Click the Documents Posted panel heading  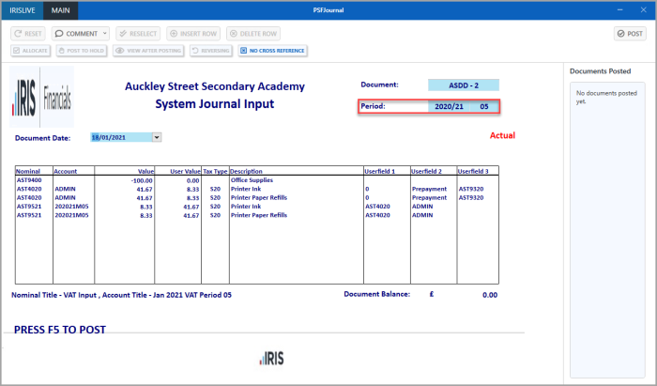click(600, 71)
